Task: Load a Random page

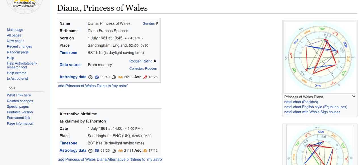Action: (x=18, y=52)
